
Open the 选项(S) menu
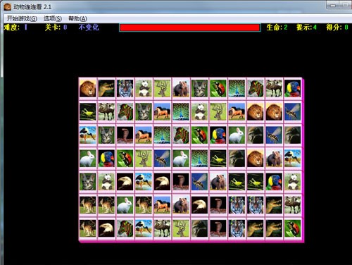53,18
